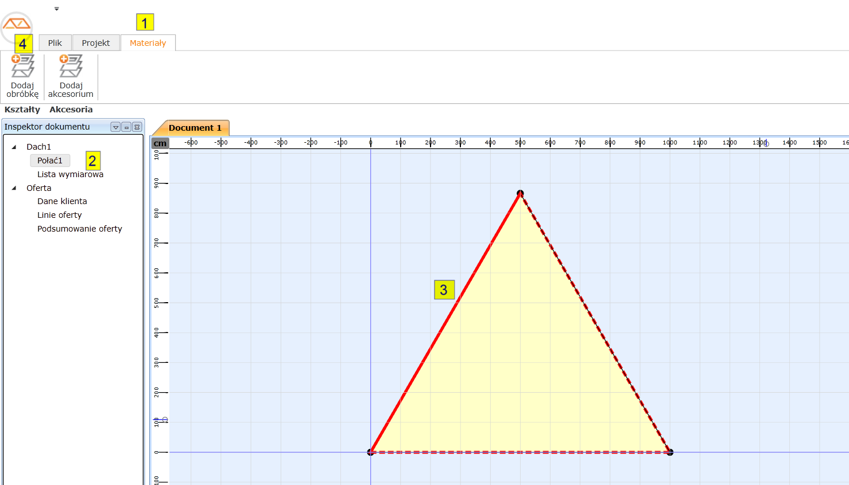Image resolution: width=849 pixels, height=485 pixels.
Task: Open the roof logo application menu
Action: [x=16, y=25]
